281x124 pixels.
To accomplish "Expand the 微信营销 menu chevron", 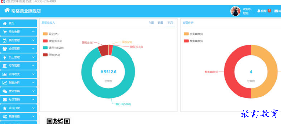I will click(x=33, y=91).
